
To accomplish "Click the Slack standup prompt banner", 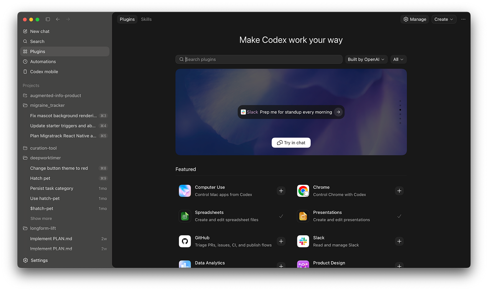I will click(x=291, y=112).
